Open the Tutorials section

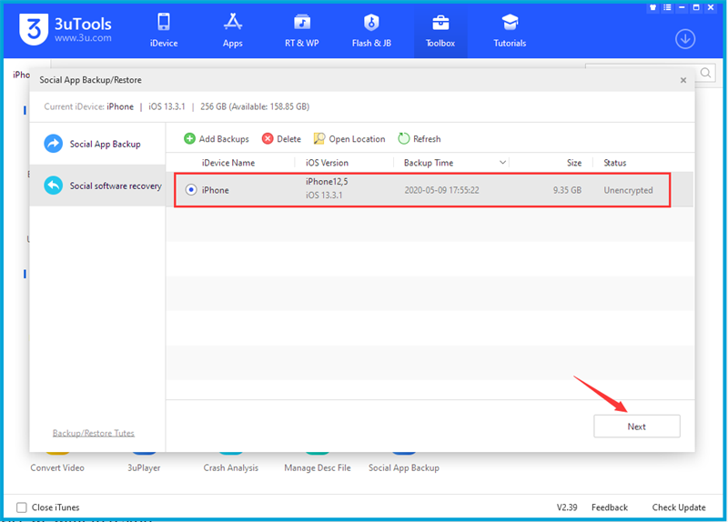(x=510, y=31)
